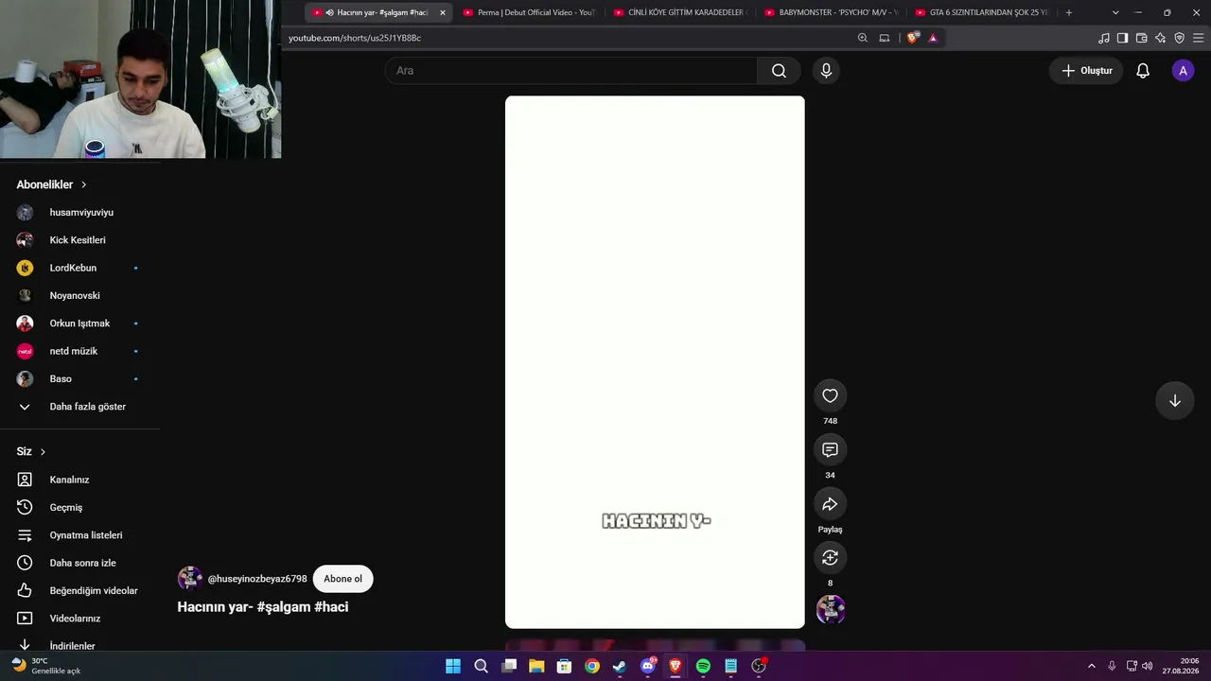Open the tab search dropdown arrow
The width and height of the screenshot is (1211, 681).
pyautogui.click(x=1115, y=12)
